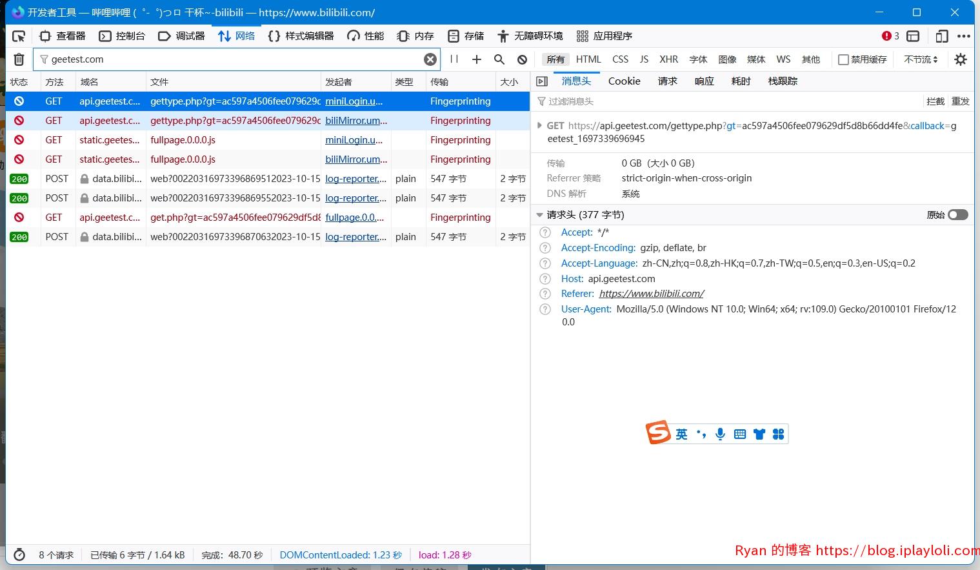Switch to the 消息头 headers tab
Image resolution: width=980 pixels, height=570 pixels.
click(x=576, y=81)
